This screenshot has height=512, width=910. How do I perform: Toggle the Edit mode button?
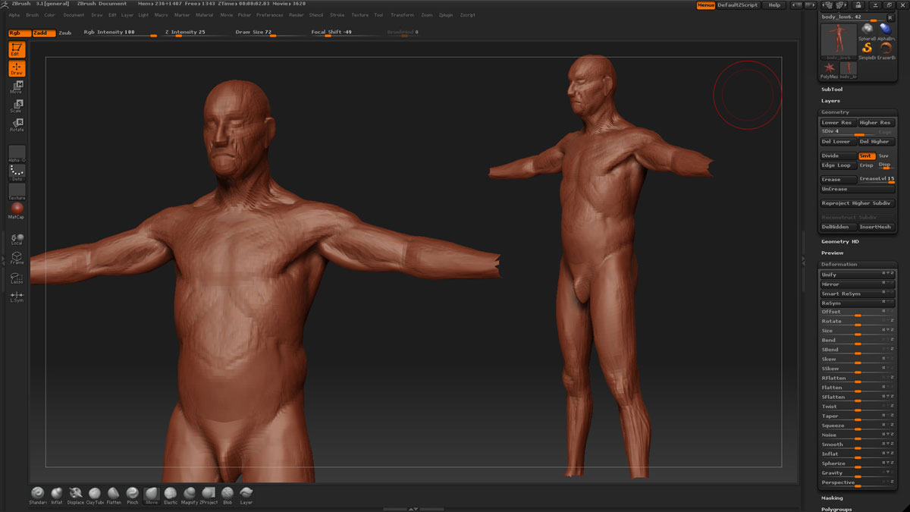17,49
